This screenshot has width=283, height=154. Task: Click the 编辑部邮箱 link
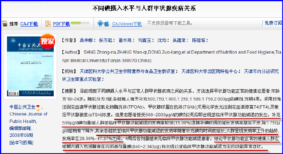coord(20,128)
